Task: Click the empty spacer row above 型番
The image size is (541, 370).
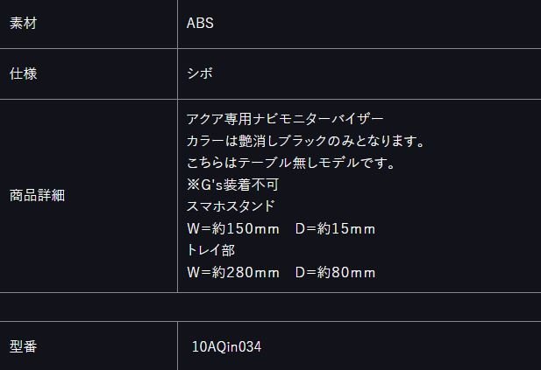Action: pyautogui.click(x=270, y=307)
